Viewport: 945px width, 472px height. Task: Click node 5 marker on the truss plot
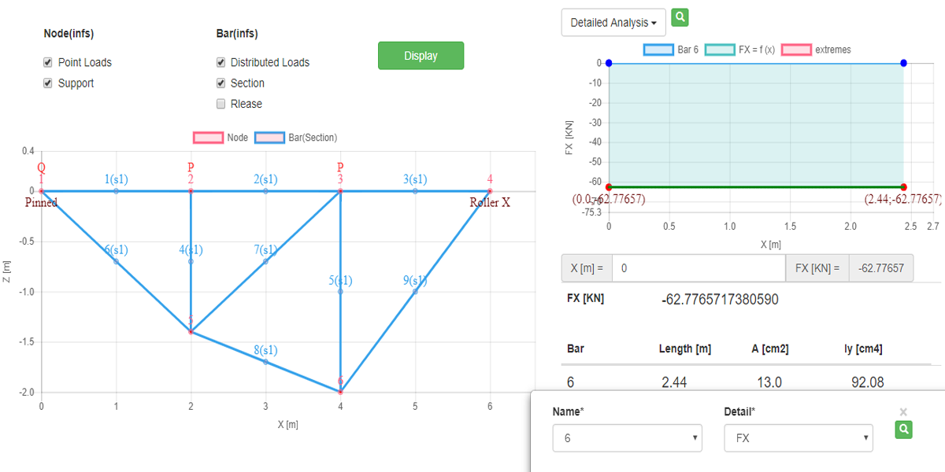click(191, 332)
